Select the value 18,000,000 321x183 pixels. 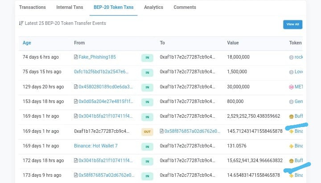pyautogui.click(x=238, y=57)
